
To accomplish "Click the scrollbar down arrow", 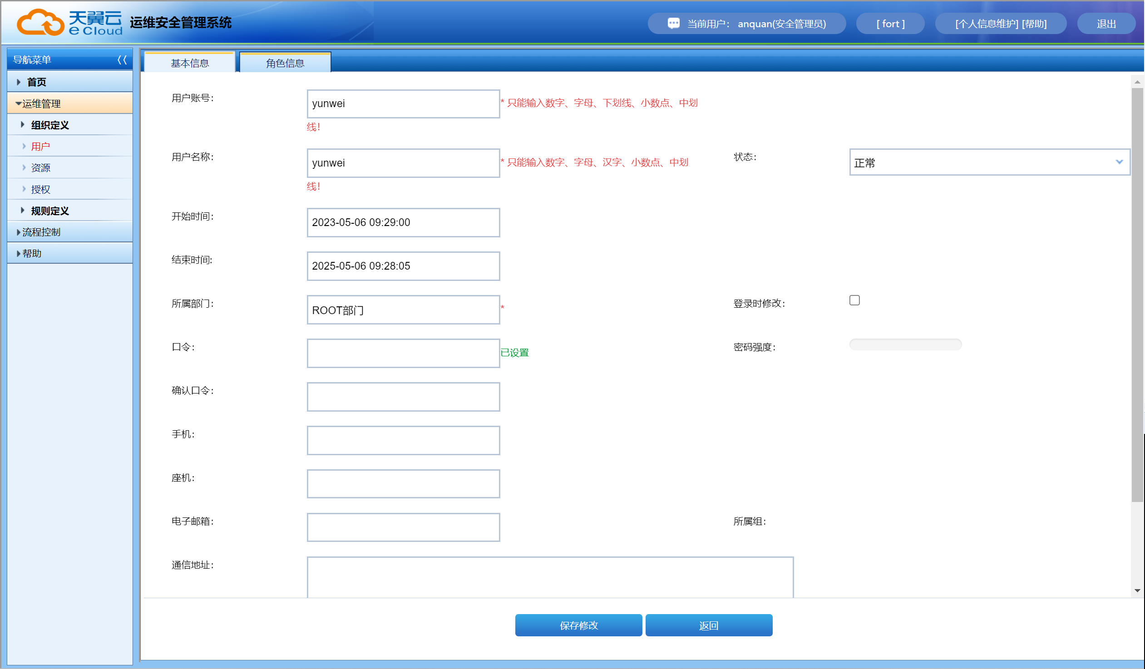I will (x=1137, y=590).
